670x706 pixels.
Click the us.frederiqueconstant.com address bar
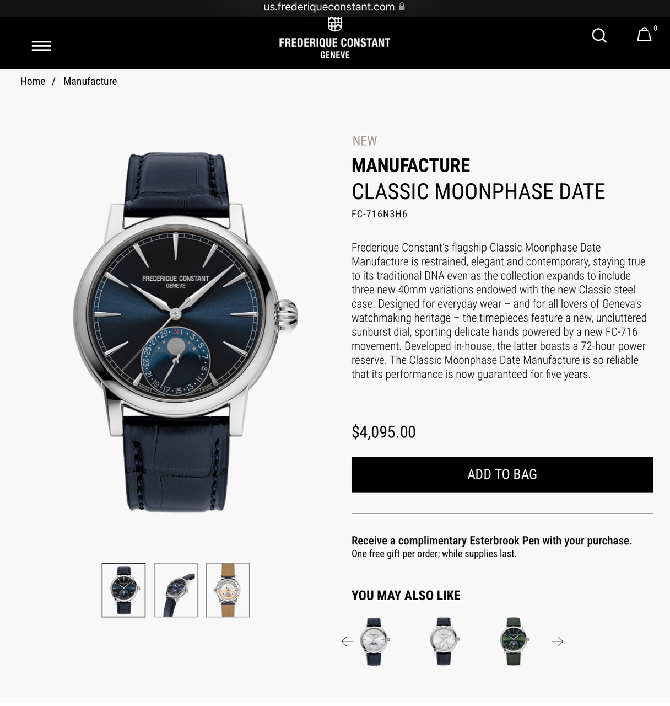(334, 7)
